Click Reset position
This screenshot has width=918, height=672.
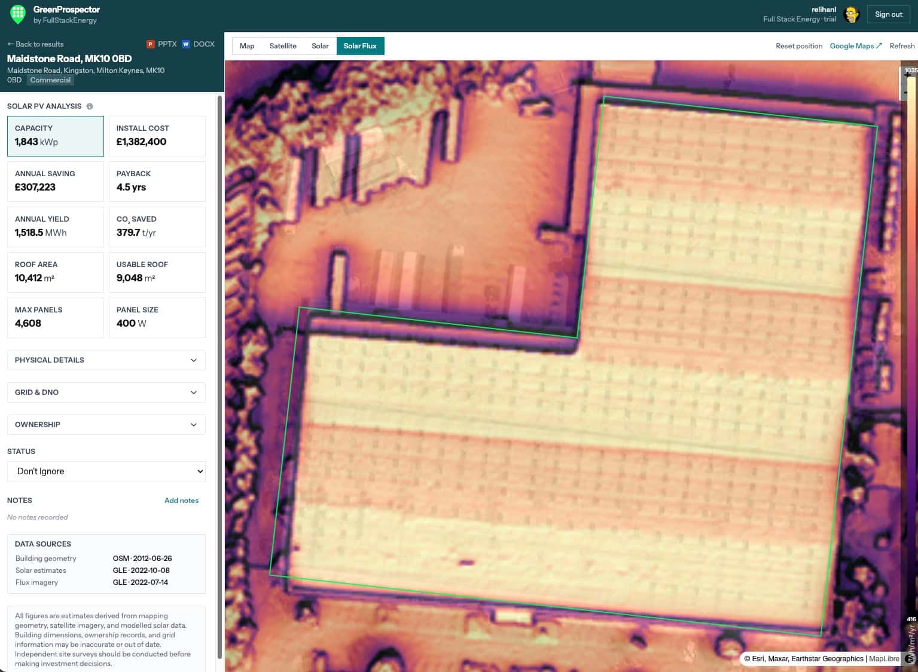coord(799,46)
